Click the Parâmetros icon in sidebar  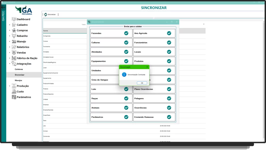click(x=14, y=97)
